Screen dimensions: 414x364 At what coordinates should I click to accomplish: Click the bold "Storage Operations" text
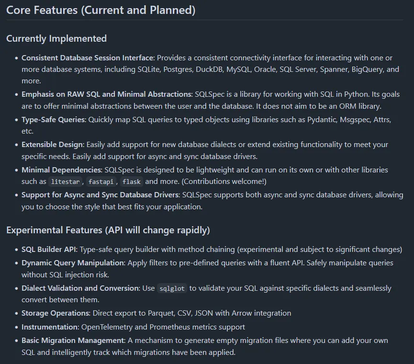tap(56, 313)
